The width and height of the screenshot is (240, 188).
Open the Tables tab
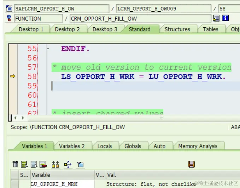click(211, 29)
